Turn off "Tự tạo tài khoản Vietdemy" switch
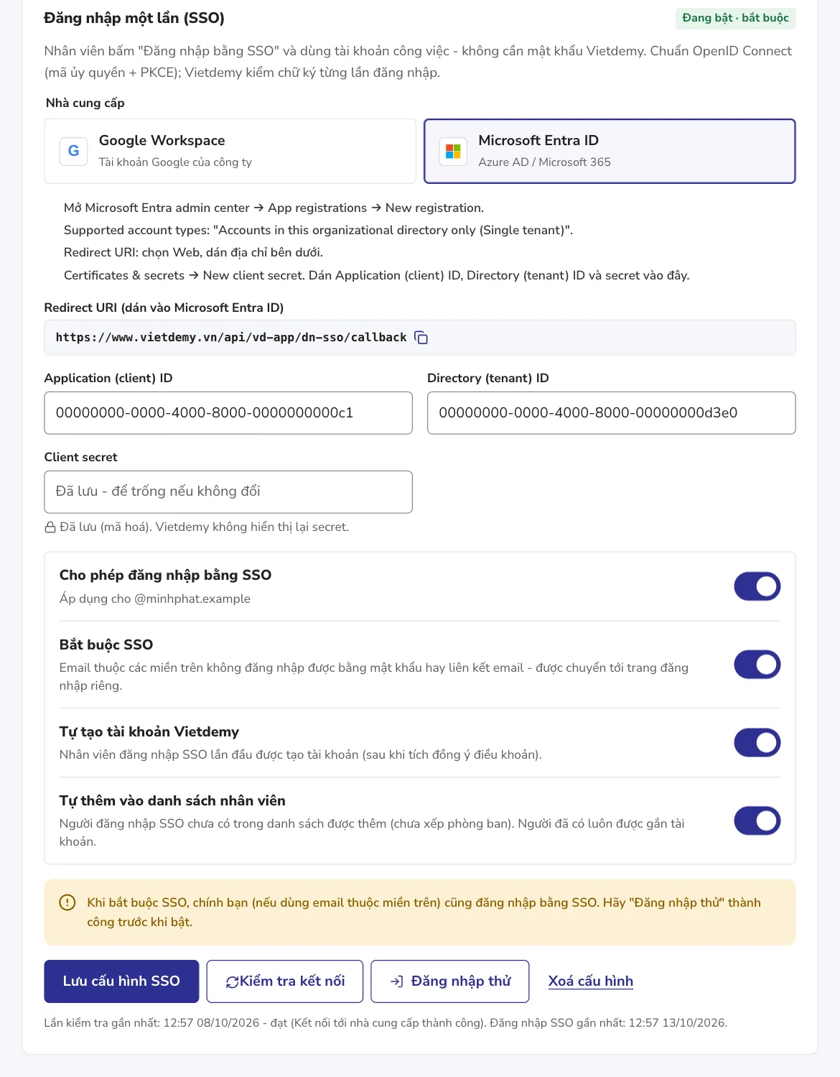Viewport: 840px width, 1077px height. click(757, 742)
